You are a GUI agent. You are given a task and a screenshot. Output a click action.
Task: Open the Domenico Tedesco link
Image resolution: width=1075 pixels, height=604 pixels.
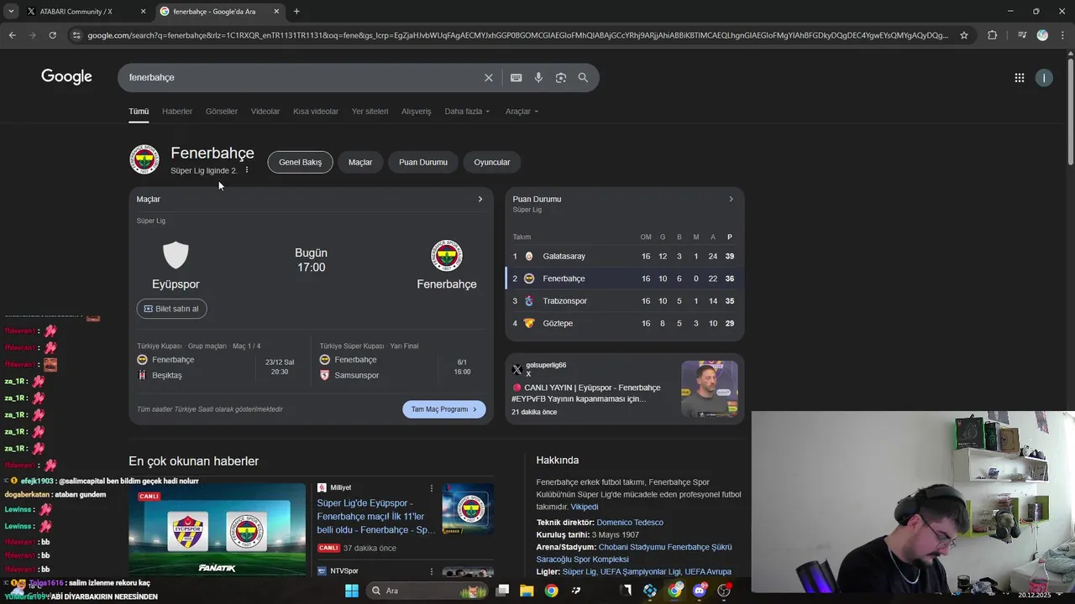630,522
